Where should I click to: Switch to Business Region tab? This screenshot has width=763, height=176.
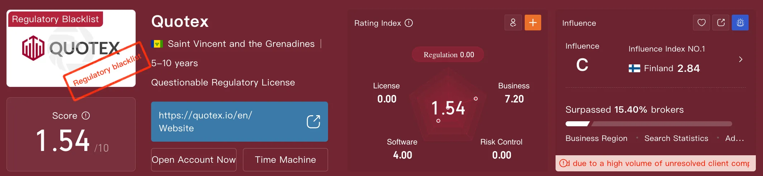tap(596, 138)
